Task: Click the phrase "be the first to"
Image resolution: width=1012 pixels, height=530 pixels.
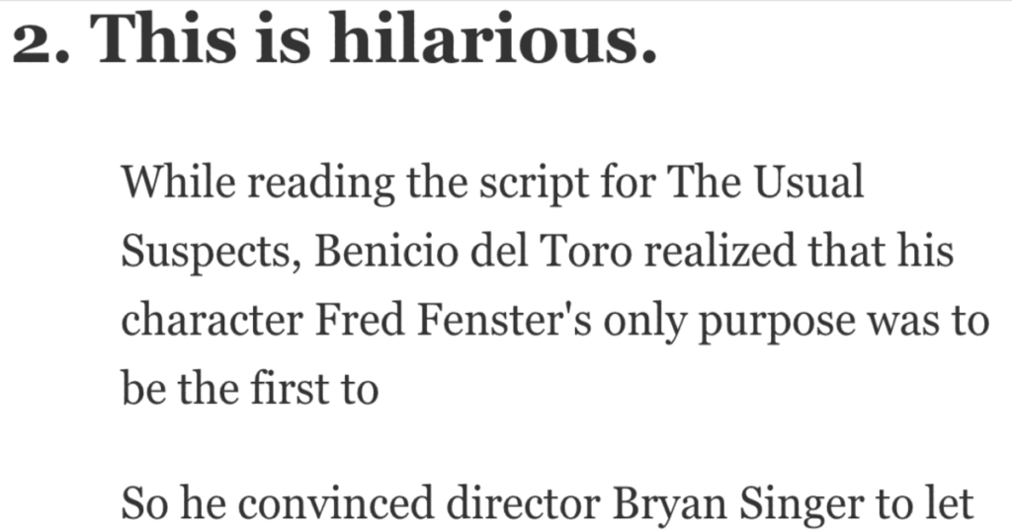Action: 249,391
